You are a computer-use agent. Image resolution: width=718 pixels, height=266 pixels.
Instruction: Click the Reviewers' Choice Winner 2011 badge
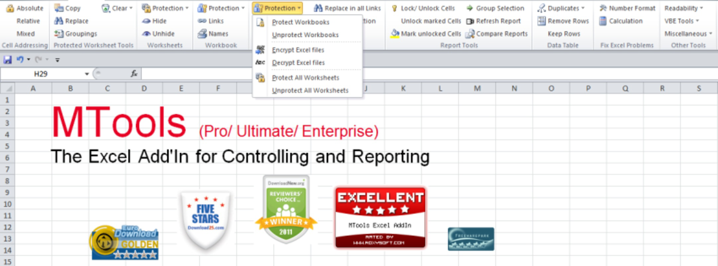pyautogui.click(x=286, y=209)
